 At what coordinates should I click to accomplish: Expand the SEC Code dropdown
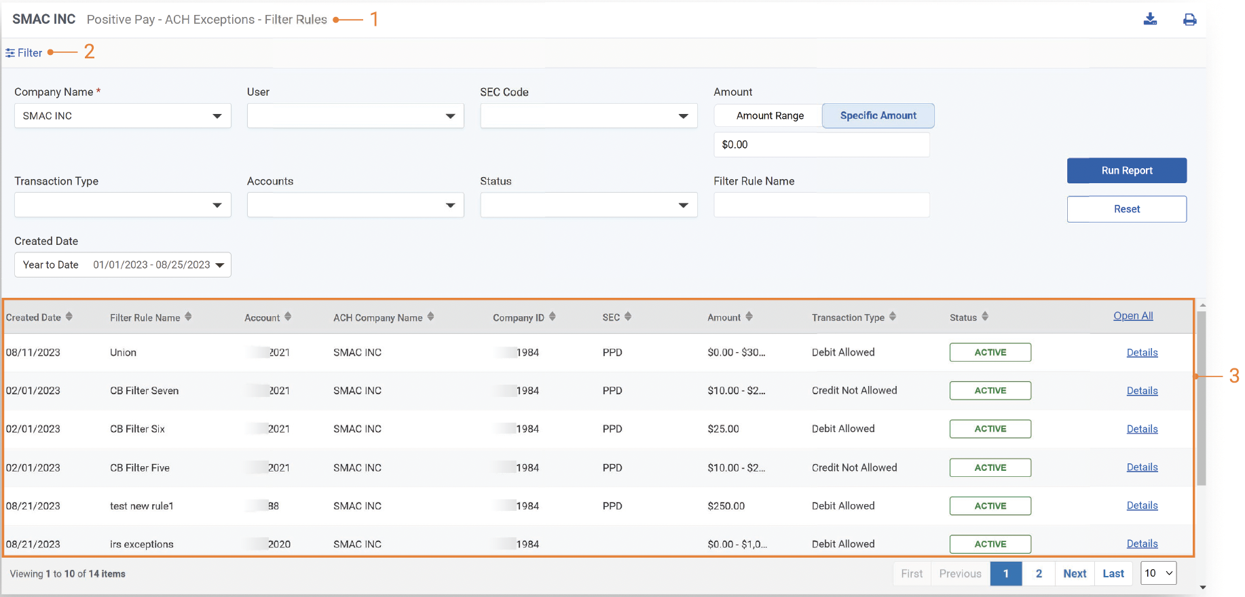coord(588,116)
